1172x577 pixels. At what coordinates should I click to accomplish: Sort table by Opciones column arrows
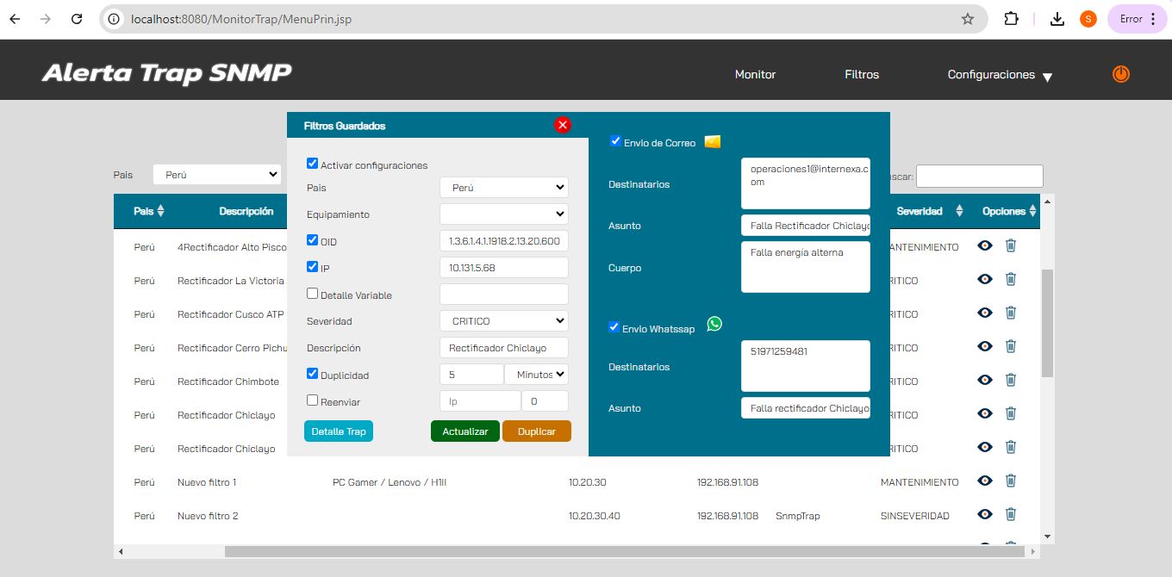(x=1032, y=211)
